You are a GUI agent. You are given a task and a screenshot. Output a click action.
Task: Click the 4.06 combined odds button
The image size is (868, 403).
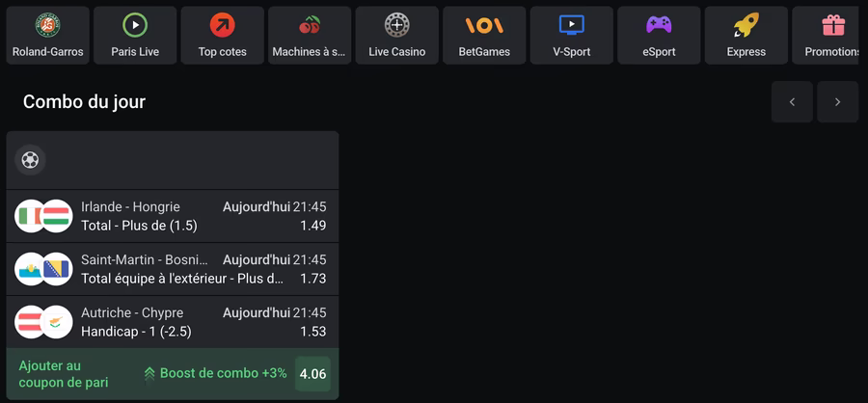pos(312,374)
